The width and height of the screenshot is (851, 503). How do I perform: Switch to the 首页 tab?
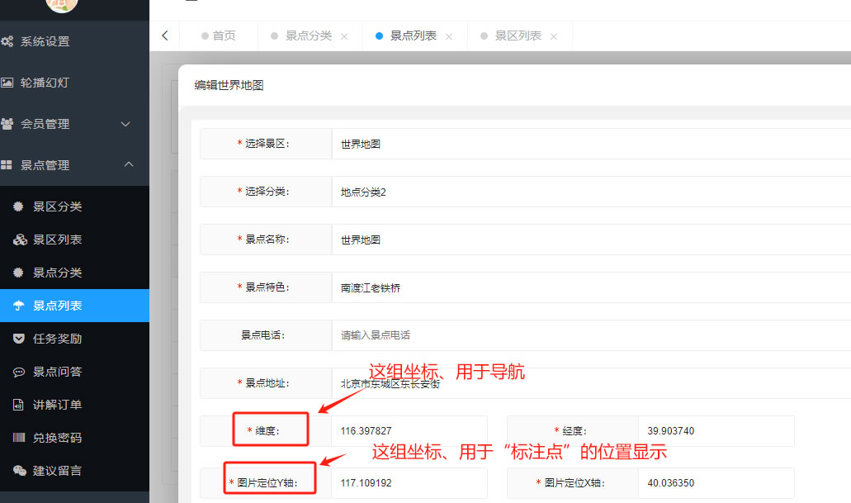point(224,36)
